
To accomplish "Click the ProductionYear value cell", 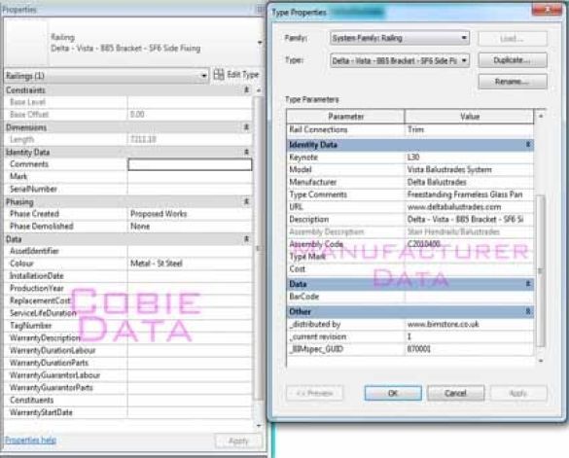I will pos(190,288).
